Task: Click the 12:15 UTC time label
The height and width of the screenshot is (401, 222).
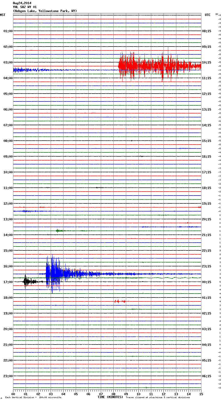Action: point(207,94)
